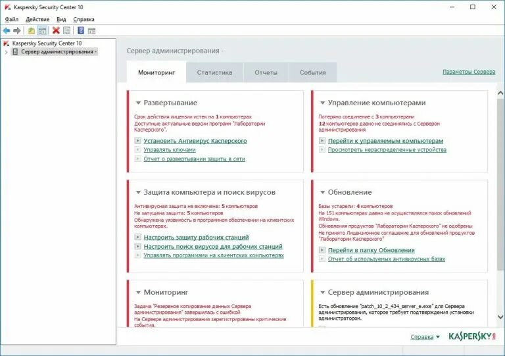Select Kaspersky Security Center 10 root tree item
The width and height of the screenshot is (505, 356).
tap(47, 43)
